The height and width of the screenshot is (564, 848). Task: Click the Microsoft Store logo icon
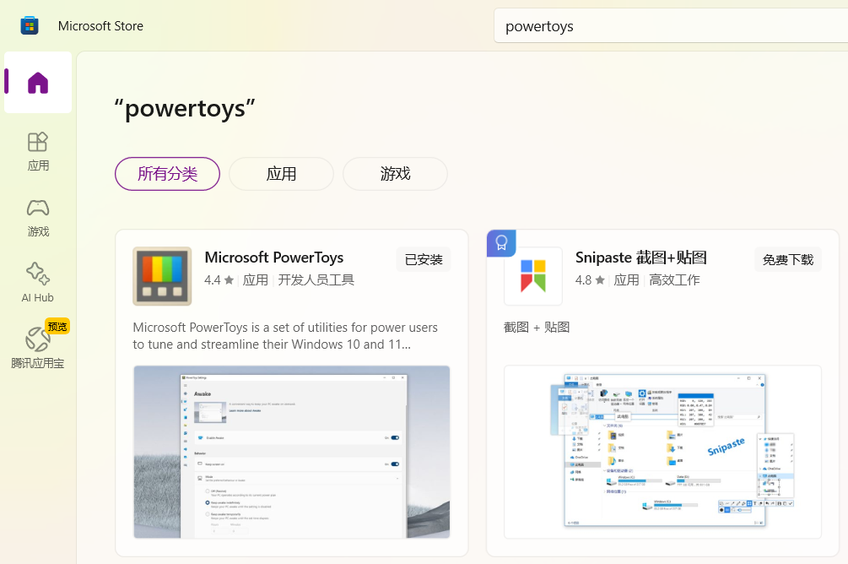click(x=30, y=25)
